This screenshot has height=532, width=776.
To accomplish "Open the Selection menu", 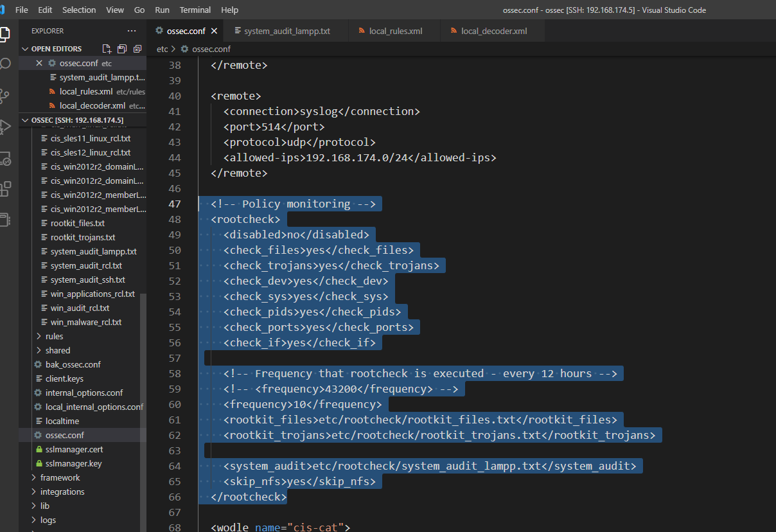I will 79,10.
